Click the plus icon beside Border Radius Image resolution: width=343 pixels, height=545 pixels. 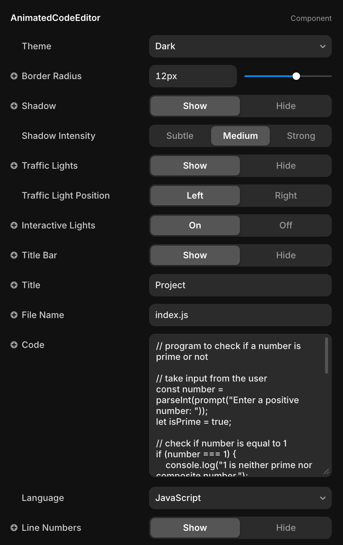tap(14, 76)
